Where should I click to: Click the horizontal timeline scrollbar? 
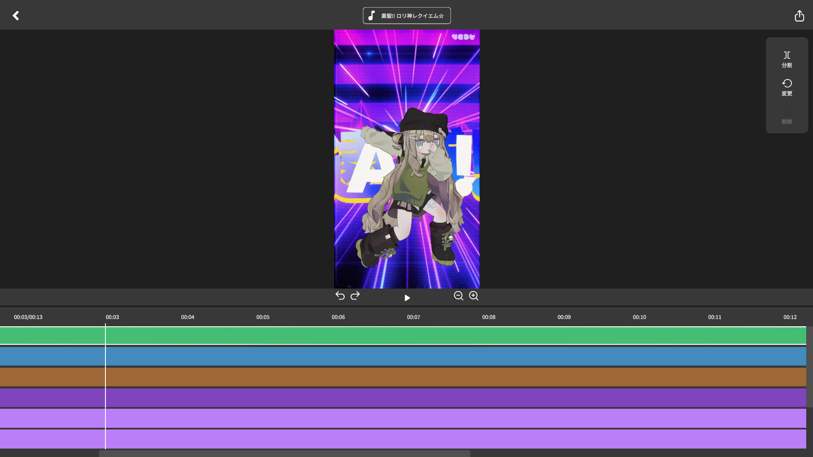pyautogui.click(x=285, y=453)
